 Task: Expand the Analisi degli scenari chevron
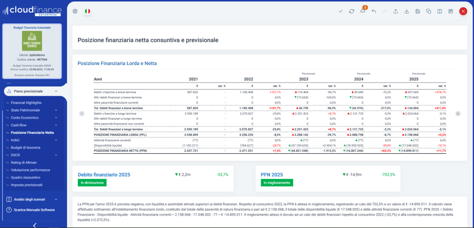pyautogui.click(x=56, y=199)
